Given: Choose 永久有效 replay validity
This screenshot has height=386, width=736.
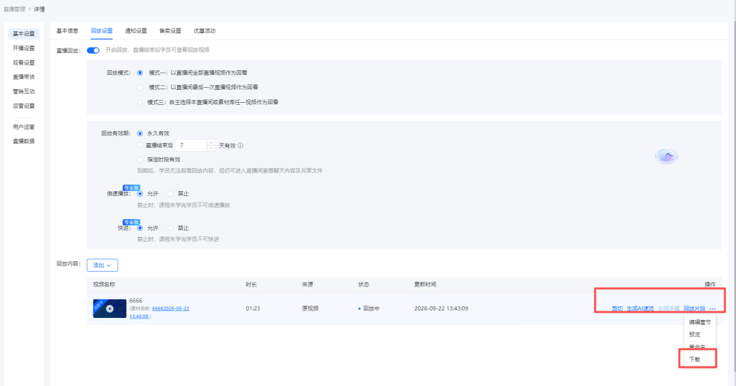Looking at the screenshot, I should pos(140,133).
